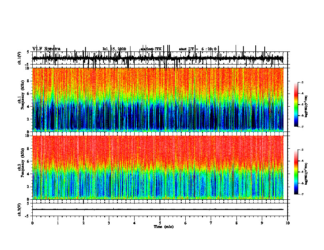Click the ch.1 color bar log(PSD) label
Image resolution: width=324 pixels, height=250 pixels.
point(306,107)
